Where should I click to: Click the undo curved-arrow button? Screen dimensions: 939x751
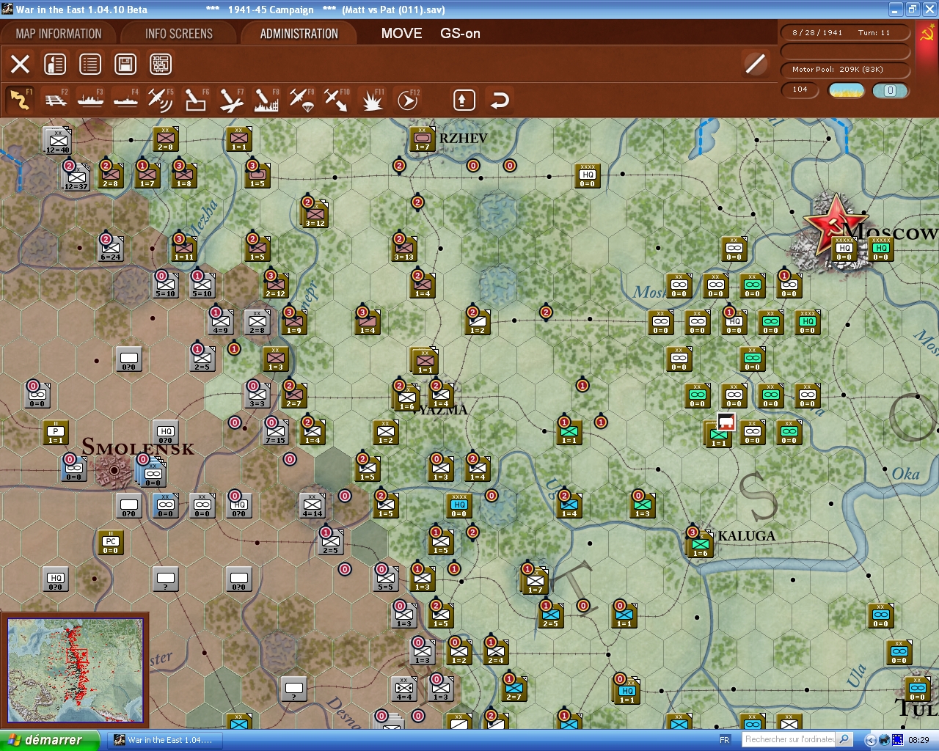500,100
